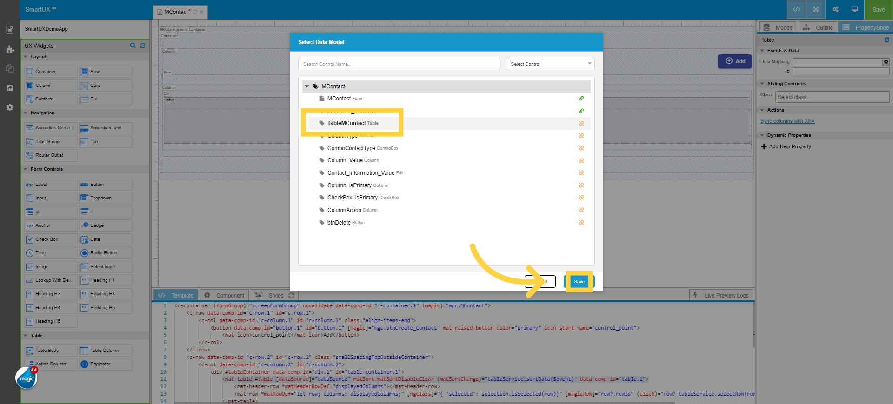
Task: Click unlink icon on Column_isPrimary row
Action: 581,185
